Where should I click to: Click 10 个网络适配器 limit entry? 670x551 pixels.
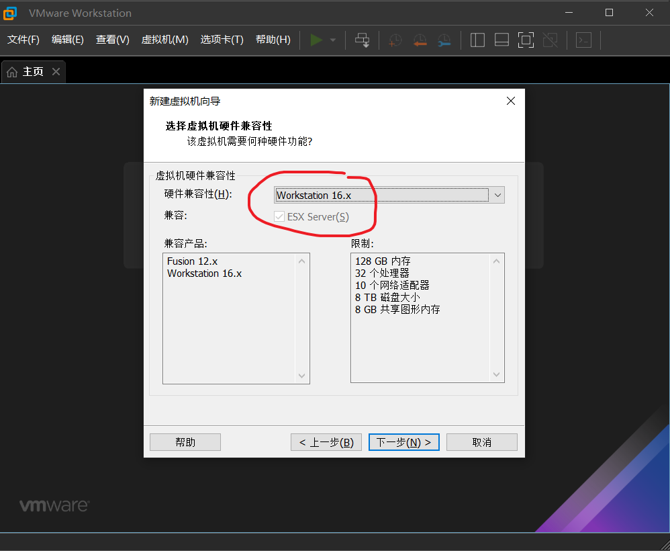pyautogui.click(x=392, y=285)
